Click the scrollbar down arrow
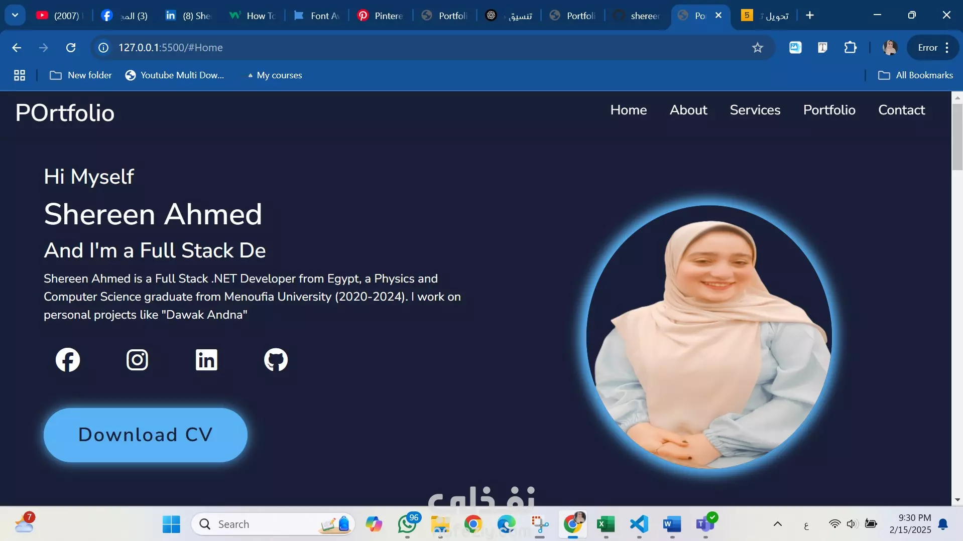The width and height of the screenshot is (963, 541). coord(957,500)
